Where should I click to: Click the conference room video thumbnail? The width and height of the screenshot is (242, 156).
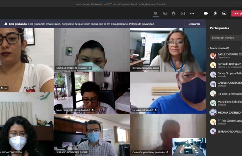coord(189,146)
